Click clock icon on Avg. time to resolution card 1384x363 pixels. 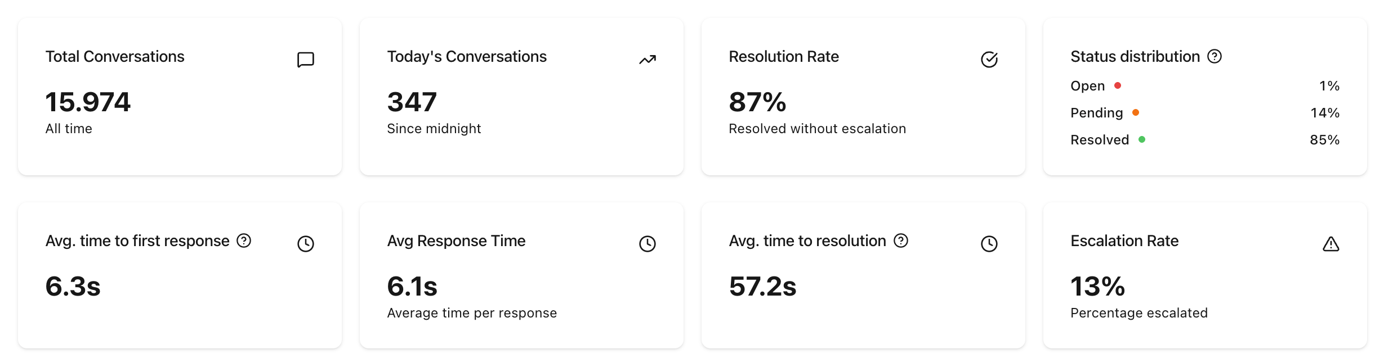pos(989,244)
